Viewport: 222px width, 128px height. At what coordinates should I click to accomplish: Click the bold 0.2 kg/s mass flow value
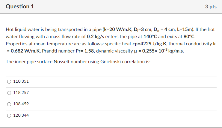[x=96, y=37]
